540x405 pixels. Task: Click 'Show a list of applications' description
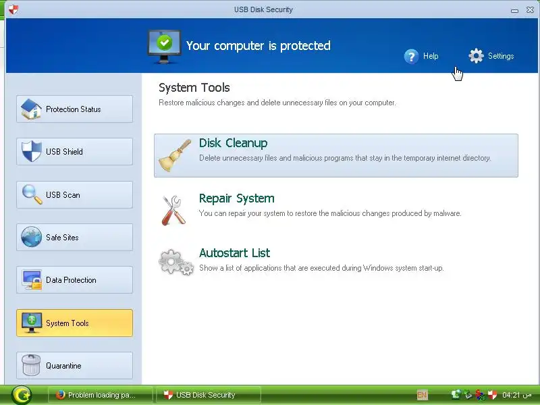click(321, 268)
